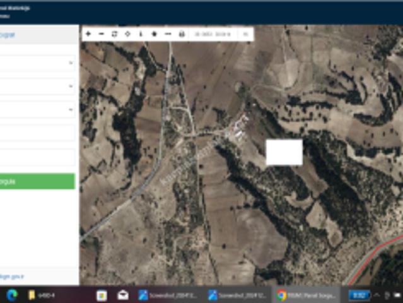The height and width of the screenshot is (303, 403).
Task: Expand the second dropdown in query panel
Action: (x=37, y=86)
